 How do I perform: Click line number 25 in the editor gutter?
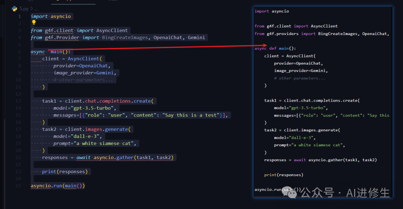pyautogui.click(x=18, y=185)
